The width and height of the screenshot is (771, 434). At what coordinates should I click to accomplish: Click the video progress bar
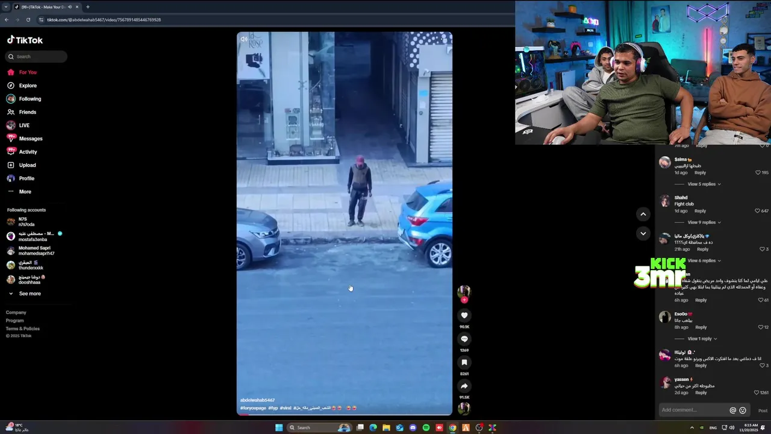(x=345, y=414)
